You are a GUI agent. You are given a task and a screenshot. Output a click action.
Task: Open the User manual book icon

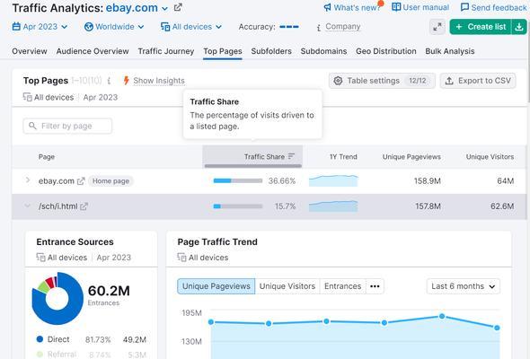click(396, 7)
